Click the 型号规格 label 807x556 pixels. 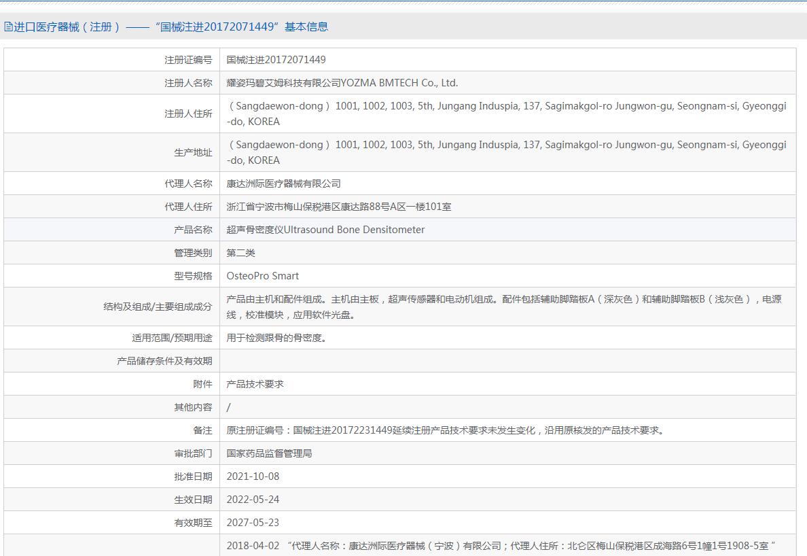click(193, 276)
